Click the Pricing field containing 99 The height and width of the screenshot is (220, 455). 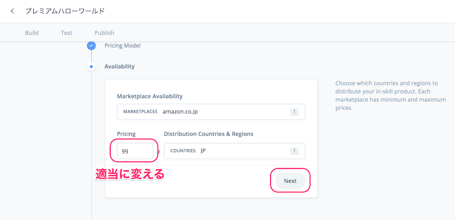point(135,151)
